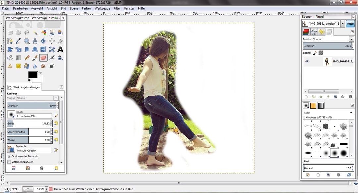Switch to the Undo History tab

pos(321,32)
